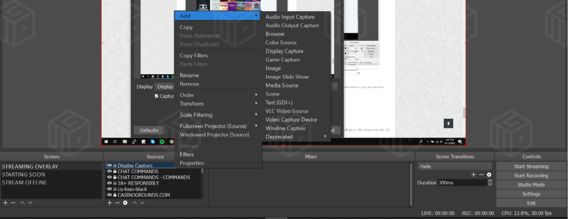This screenshot has height=219, width=568.
Task: Toggle lock on cg-logo-black source
Action: click(114, 189)
